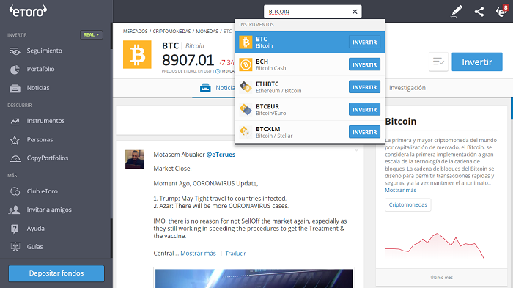Open Guías in the sidebar
The height and width of the screenshot is (288, 513).
tap(34, 247)
